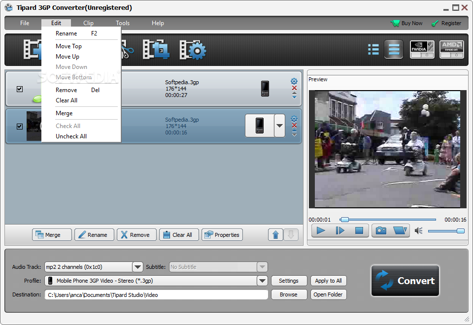The image size is (473, 325).
Task: Click the Apply to All button
Action: point(328,281)
